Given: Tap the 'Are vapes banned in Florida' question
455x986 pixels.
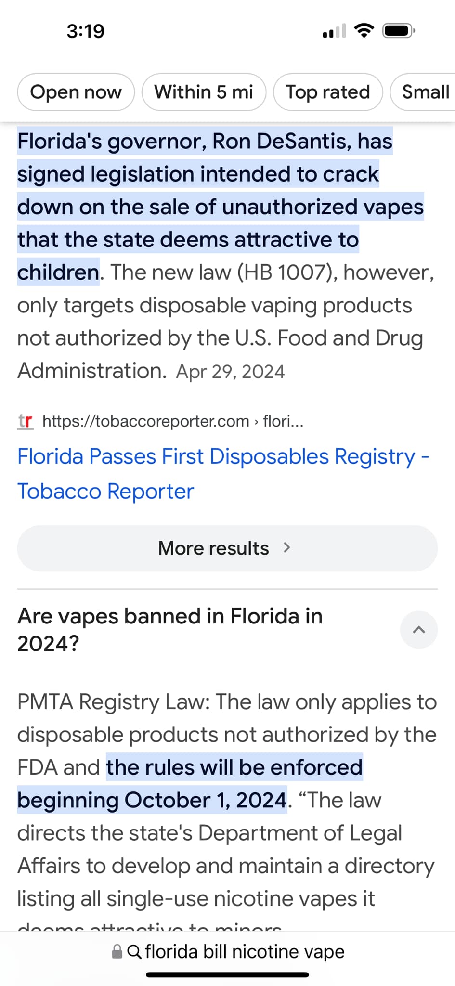Looking at the screenshot, I should pos(170,630).
